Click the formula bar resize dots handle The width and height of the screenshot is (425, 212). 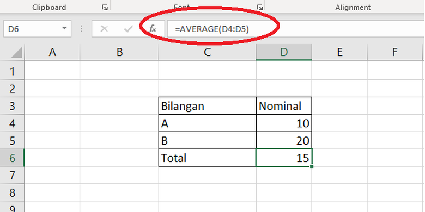click(x=81, y=29)
